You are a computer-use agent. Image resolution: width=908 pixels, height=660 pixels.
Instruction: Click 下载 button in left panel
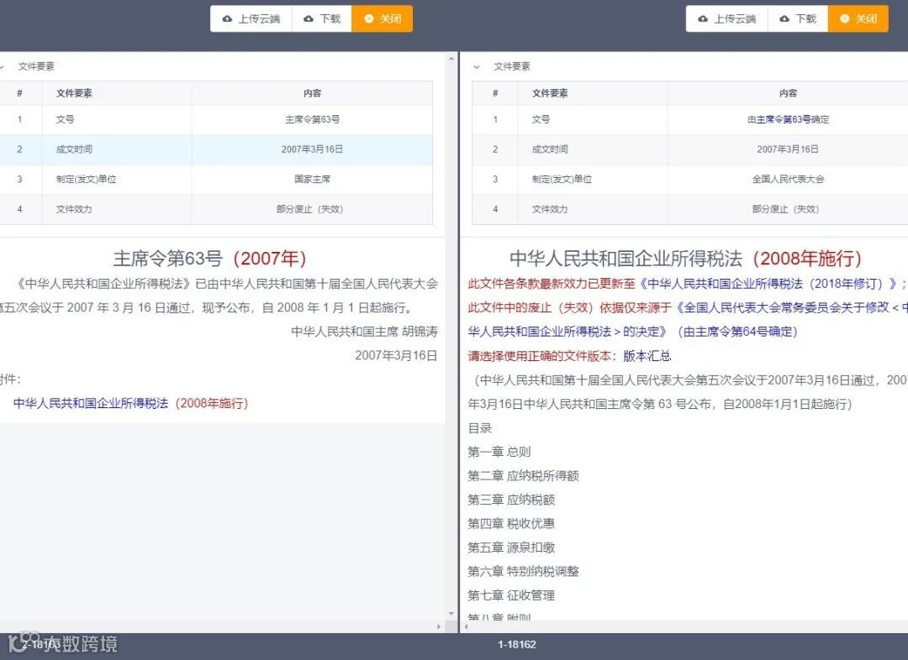(x=322, y=18)
